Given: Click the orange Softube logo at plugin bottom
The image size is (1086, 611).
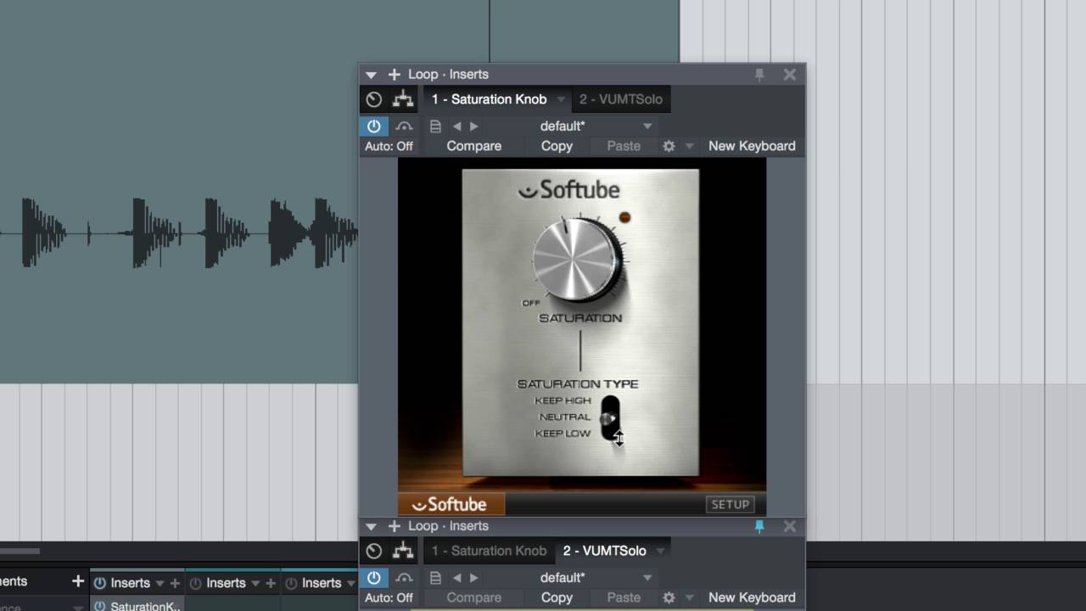Looking at the screenshot, I should click(x=451, y=504).
